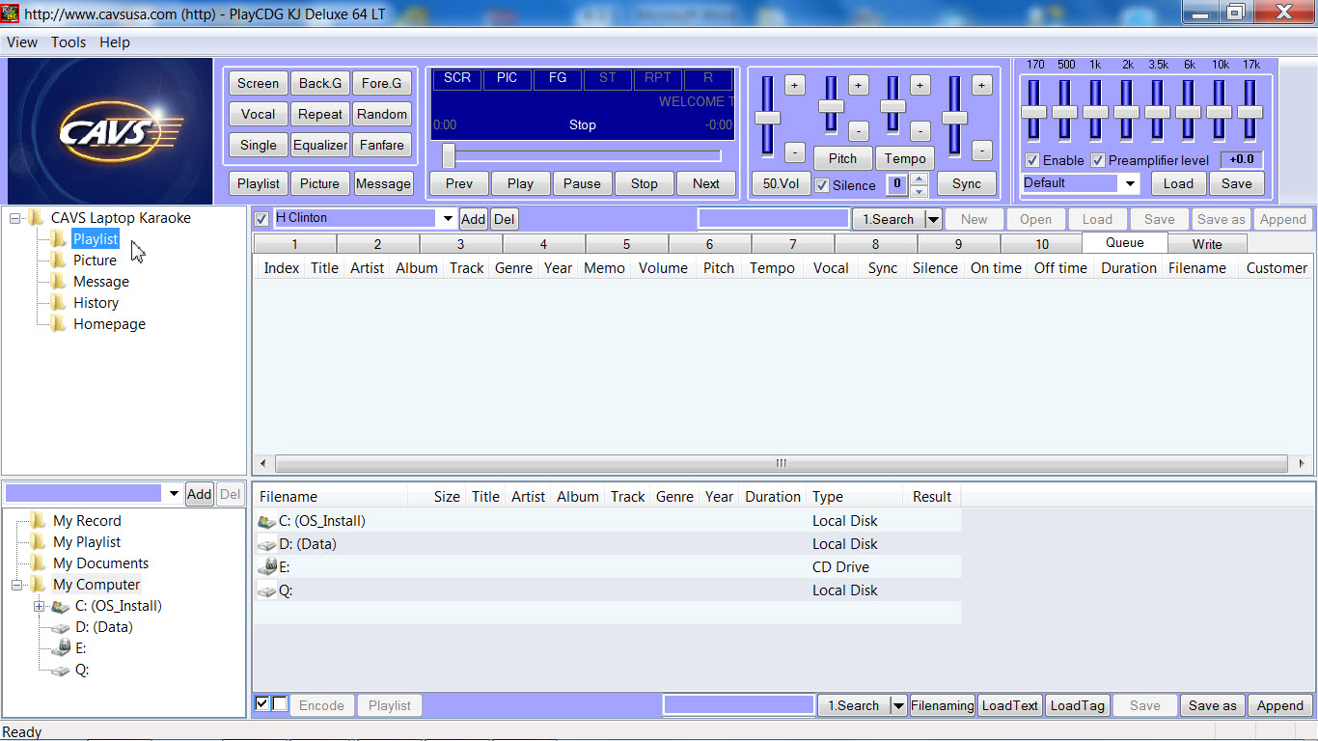Check the empty box beside Encode button
Image resolution: width=1318 pixels, height=741 pixels.
click(x=280, y=703)
